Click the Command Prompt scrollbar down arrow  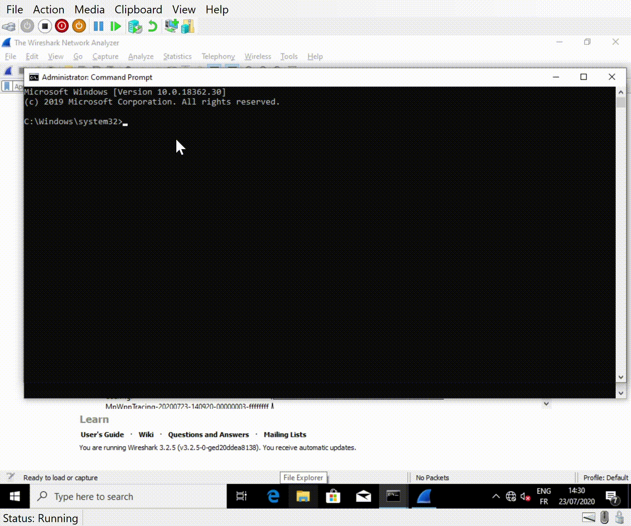tap(621, 377)
